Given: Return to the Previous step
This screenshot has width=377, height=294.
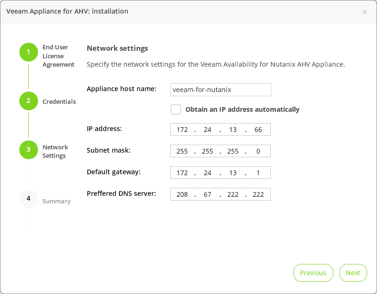Looking at the screenshot, I should (x=313, y=273).
